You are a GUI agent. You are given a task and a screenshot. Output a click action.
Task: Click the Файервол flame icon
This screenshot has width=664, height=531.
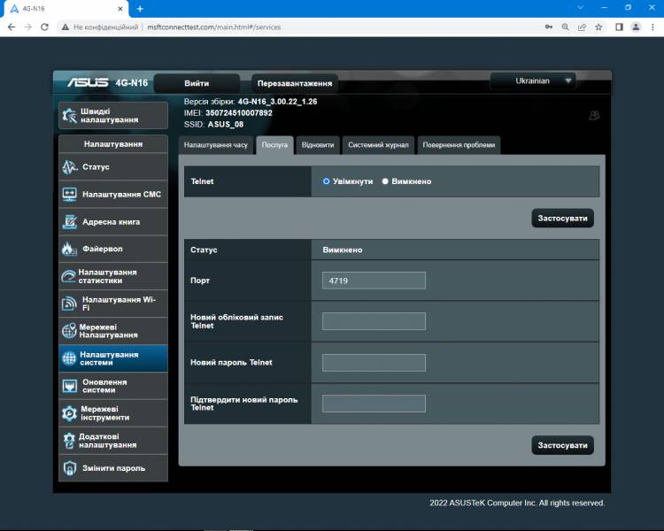tap(69, 249)
